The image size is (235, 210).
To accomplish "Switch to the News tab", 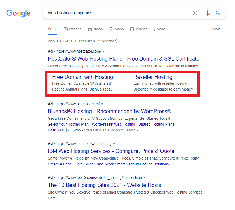I will (x=95, y=29).
